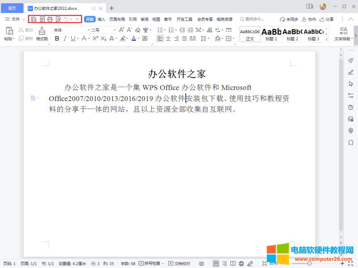
Task: Switch to the 插入 ribbon tab
Action: [x=102, y=19]
